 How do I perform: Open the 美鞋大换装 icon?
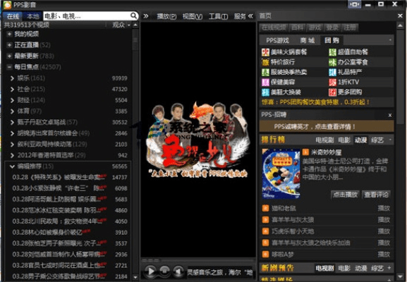pyautogui.click(x=265, y=92)
